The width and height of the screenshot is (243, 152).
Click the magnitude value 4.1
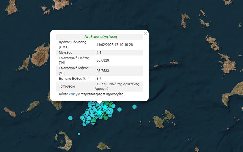[x=99, y=53]
